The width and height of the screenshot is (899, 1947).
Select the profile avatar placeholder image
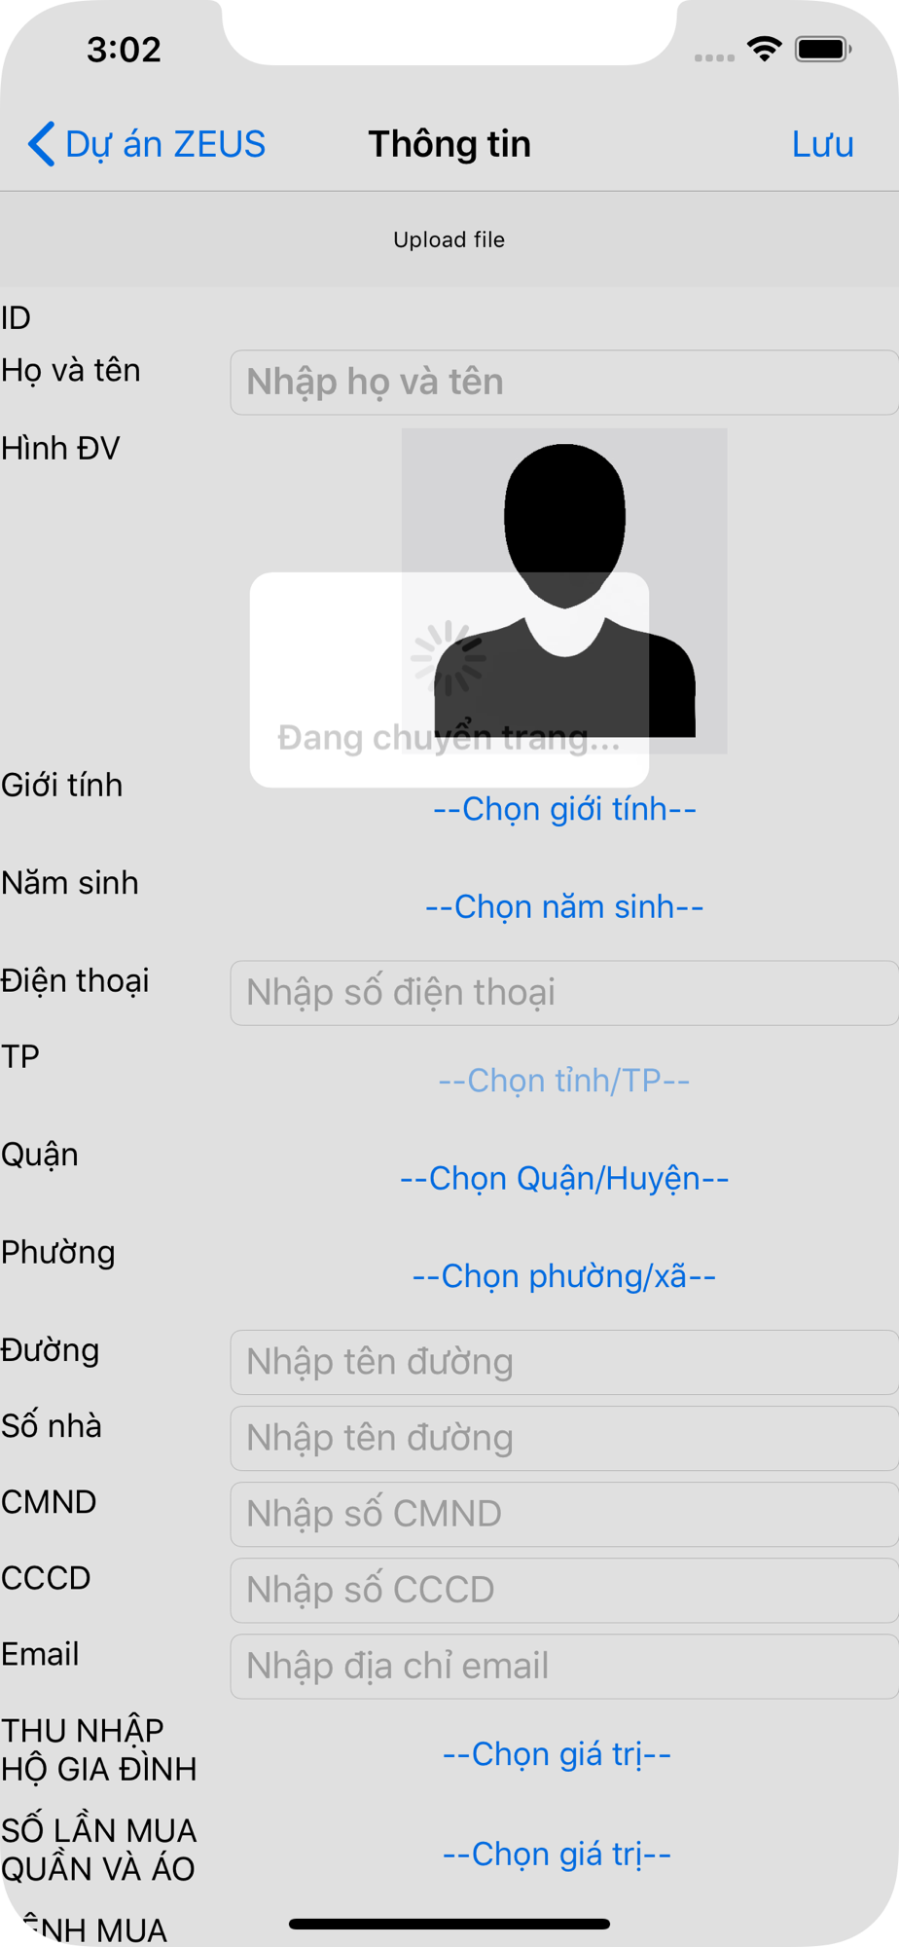coord(564,591)
